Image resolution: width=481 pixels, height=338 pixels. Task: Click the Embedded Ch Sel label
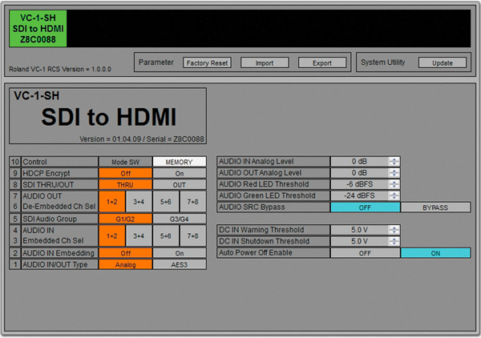[53, 240]
